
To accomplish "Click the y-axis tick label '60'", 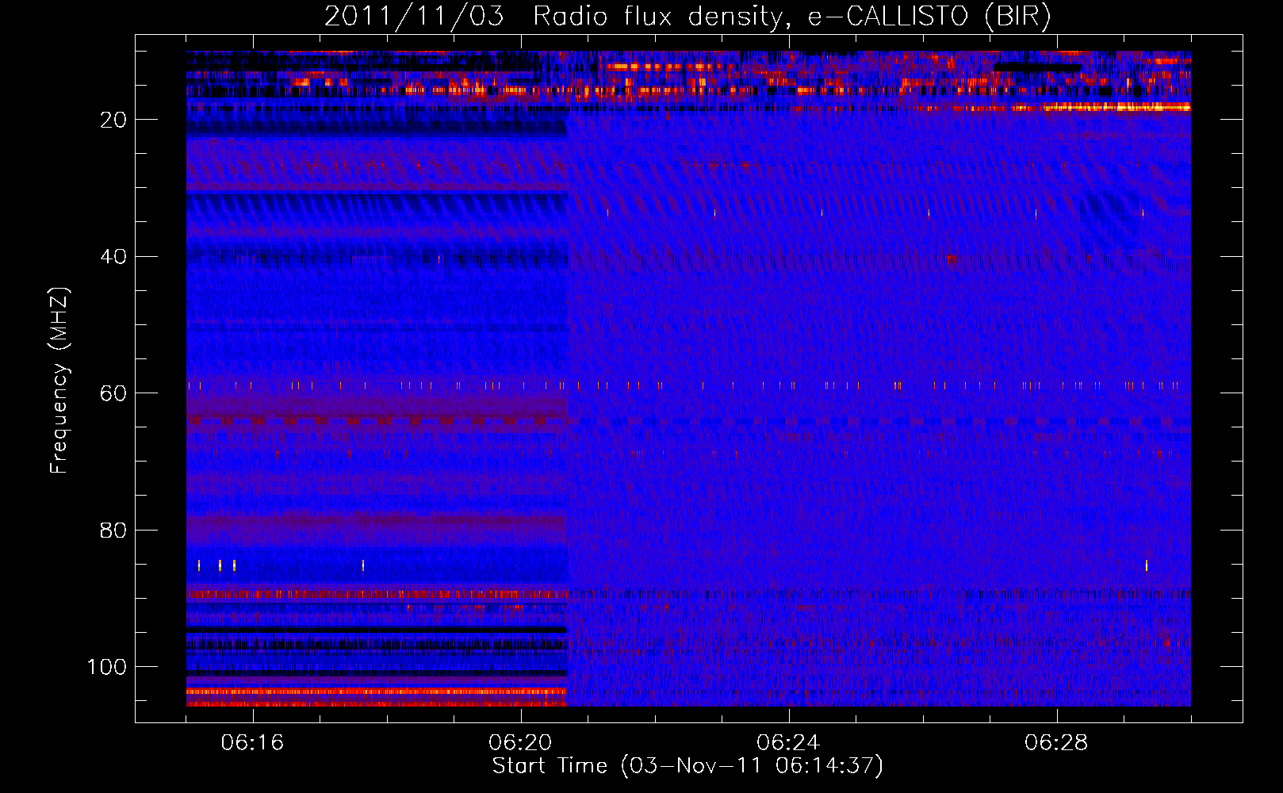I will (114, 393).
